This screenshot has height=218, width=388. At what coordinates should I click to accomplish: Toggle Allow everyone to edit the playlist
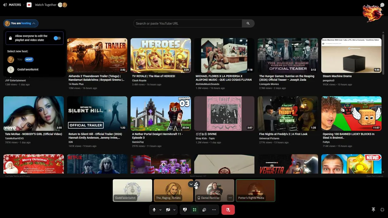point(57,38)
